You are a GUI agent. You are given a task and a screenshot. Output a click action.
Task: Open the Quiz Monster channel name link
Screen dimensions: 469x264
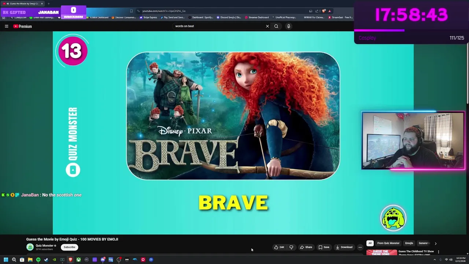(45, 246)
